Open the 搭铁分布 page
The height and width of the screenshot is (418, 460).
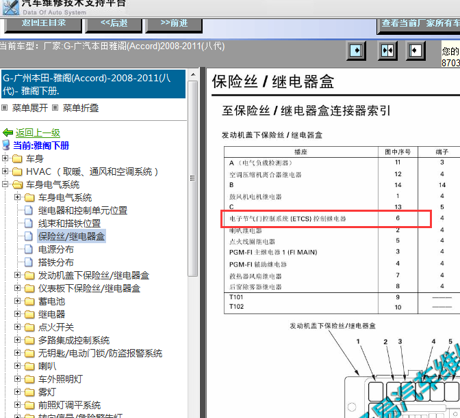click(55, 262)
